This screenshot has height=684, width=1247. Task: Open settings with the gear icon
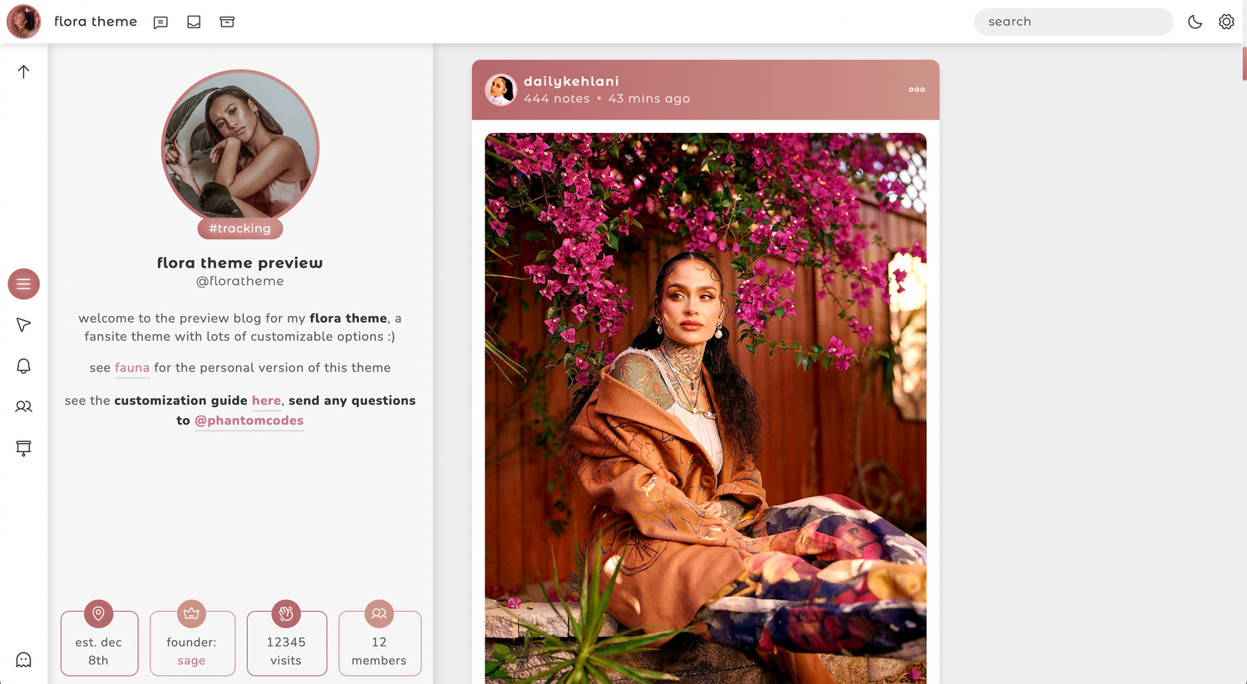point(1226,22)
